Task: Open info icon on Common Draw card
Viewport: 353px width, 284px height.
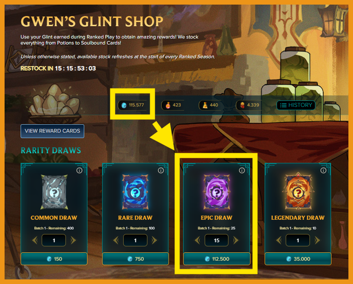Action: [x=79, y=171]
